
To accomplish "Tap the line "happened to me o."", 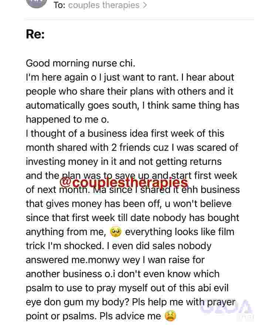I will (x=68, y=120).
